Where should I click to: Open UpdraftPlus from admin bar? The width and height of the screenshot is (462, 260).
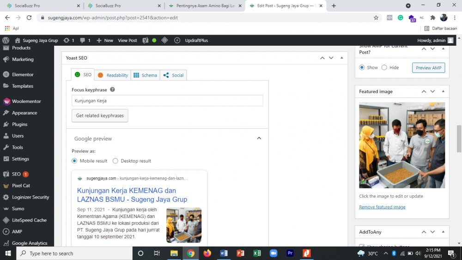point(196,40)
